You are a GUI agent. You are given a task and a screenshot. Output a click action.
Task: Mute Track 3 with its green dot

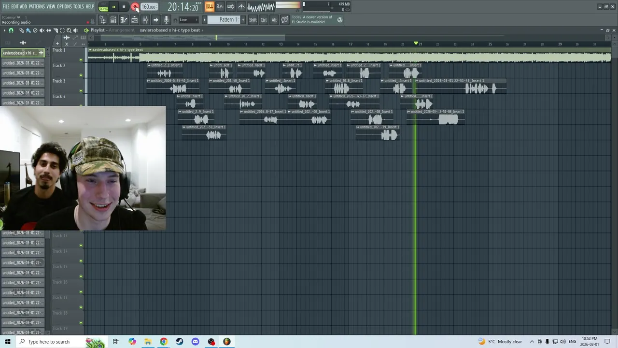point(81,91)
